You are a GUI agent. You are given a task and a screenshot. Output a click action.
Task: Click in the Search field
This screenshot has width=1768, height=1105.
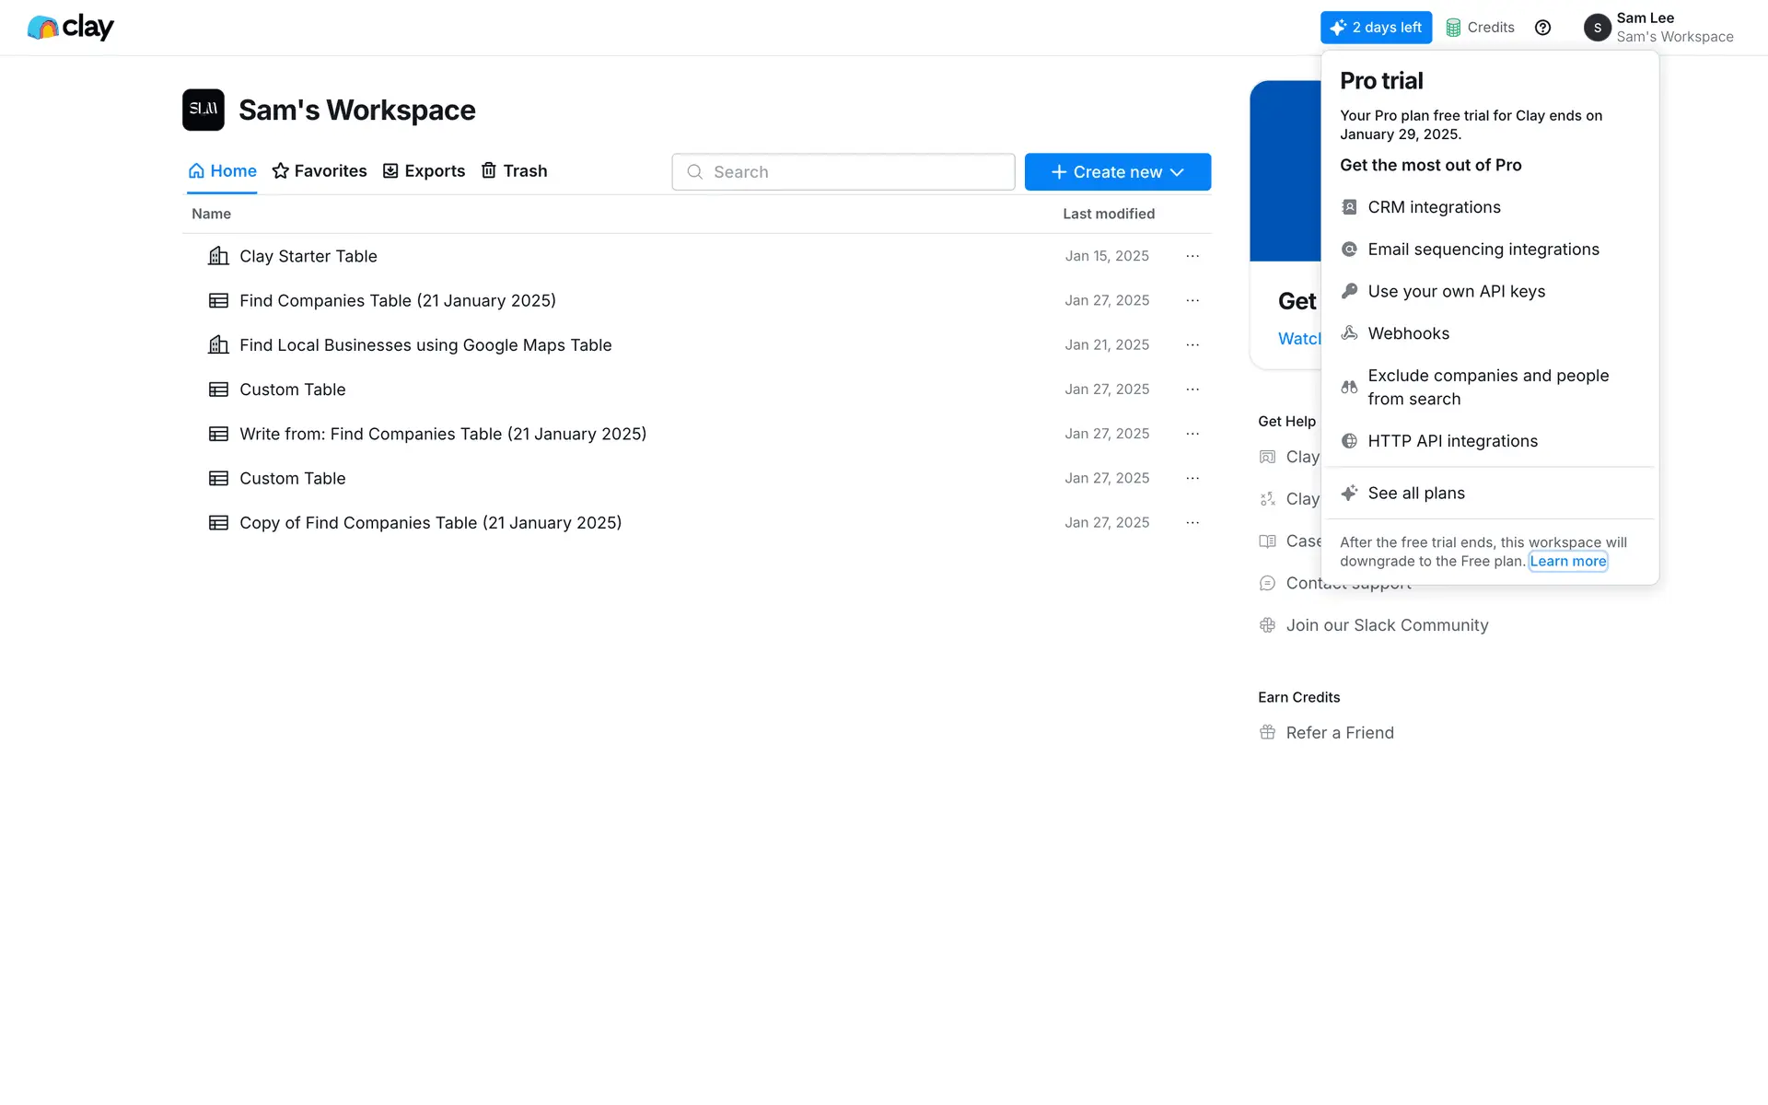[843, 172]
